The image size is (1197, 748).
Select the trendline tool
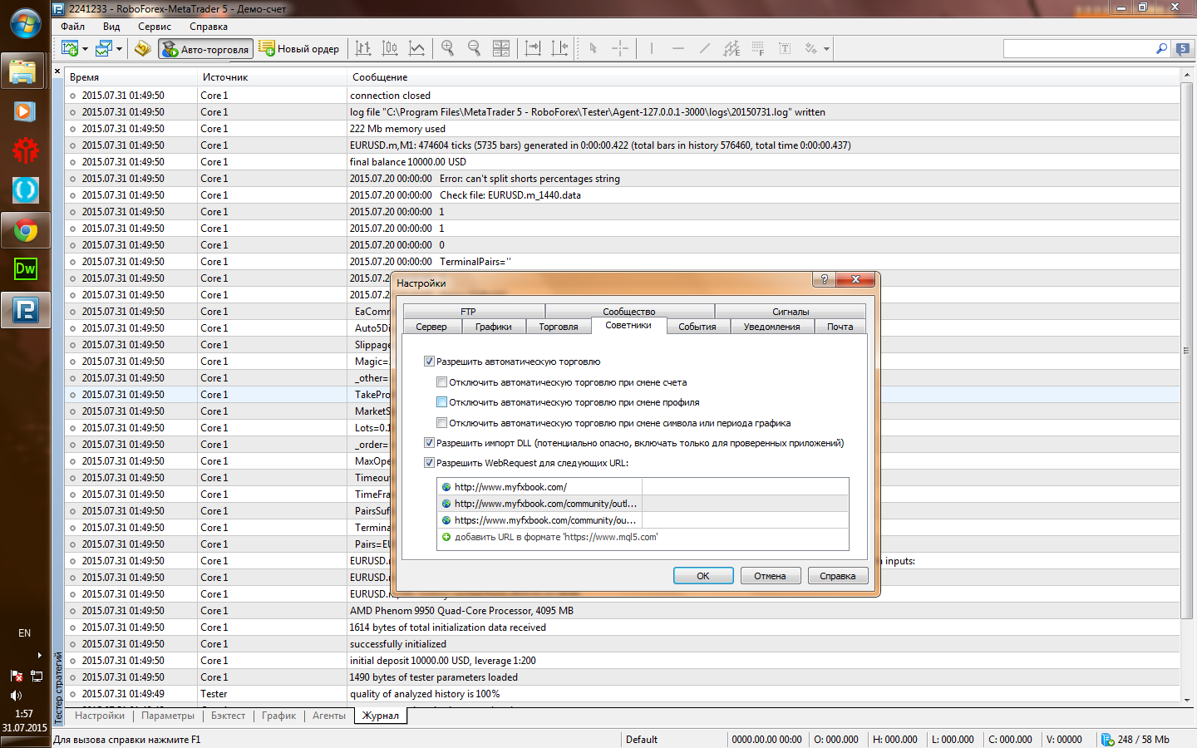705,48
